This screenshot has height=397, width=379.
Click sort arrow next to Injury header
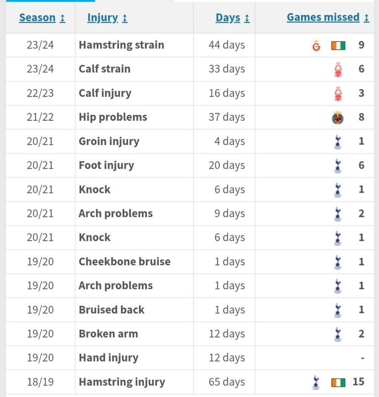[x=125, y=18]
